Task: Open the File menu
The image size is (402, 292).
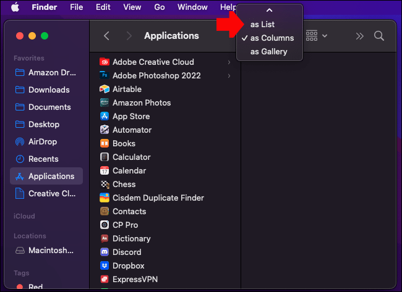Action: click(77, 7)
